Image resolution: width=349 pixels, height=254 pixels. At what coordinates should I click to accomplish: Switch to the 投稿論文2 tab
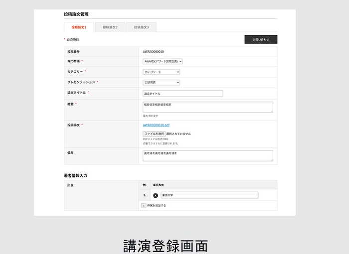pyautogui.click(x=110, y=27)
